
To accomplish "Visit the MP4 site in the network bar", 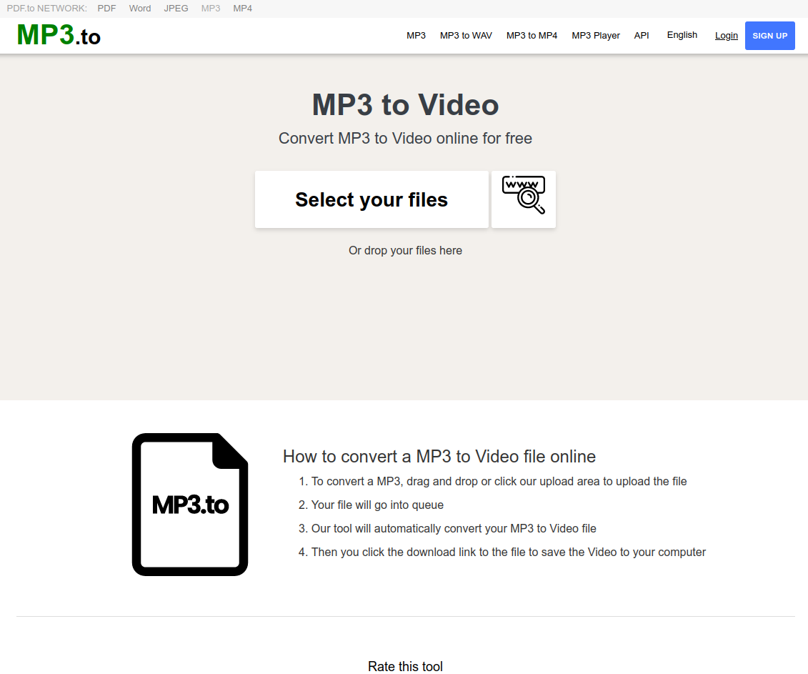I will point(242,8).
